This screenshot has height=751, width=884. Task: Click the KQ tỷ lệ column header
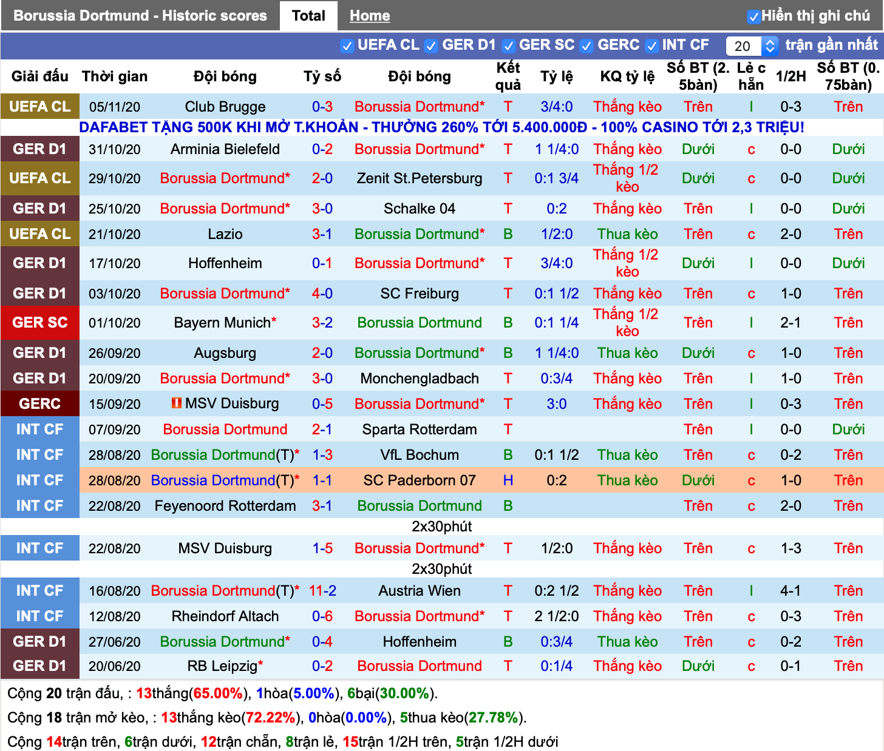click(x=627, y=76)
